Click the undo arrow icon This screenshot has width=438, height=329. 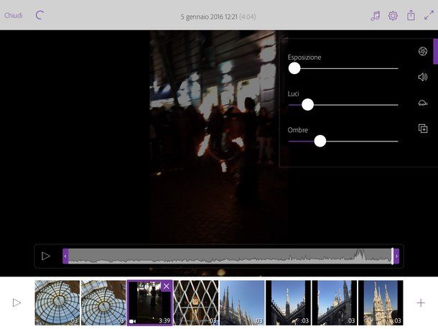pos(39,15)
